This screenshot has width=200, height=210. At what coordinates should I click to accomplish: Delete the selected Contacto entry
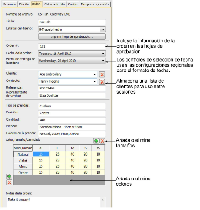102,82
